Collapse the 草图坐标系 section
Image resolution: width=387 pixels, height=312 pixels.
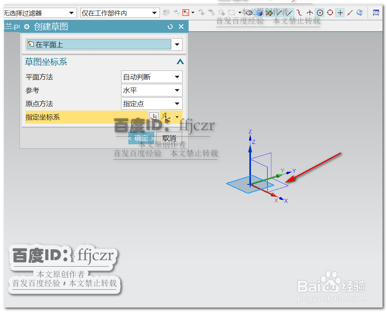[180, 62]
